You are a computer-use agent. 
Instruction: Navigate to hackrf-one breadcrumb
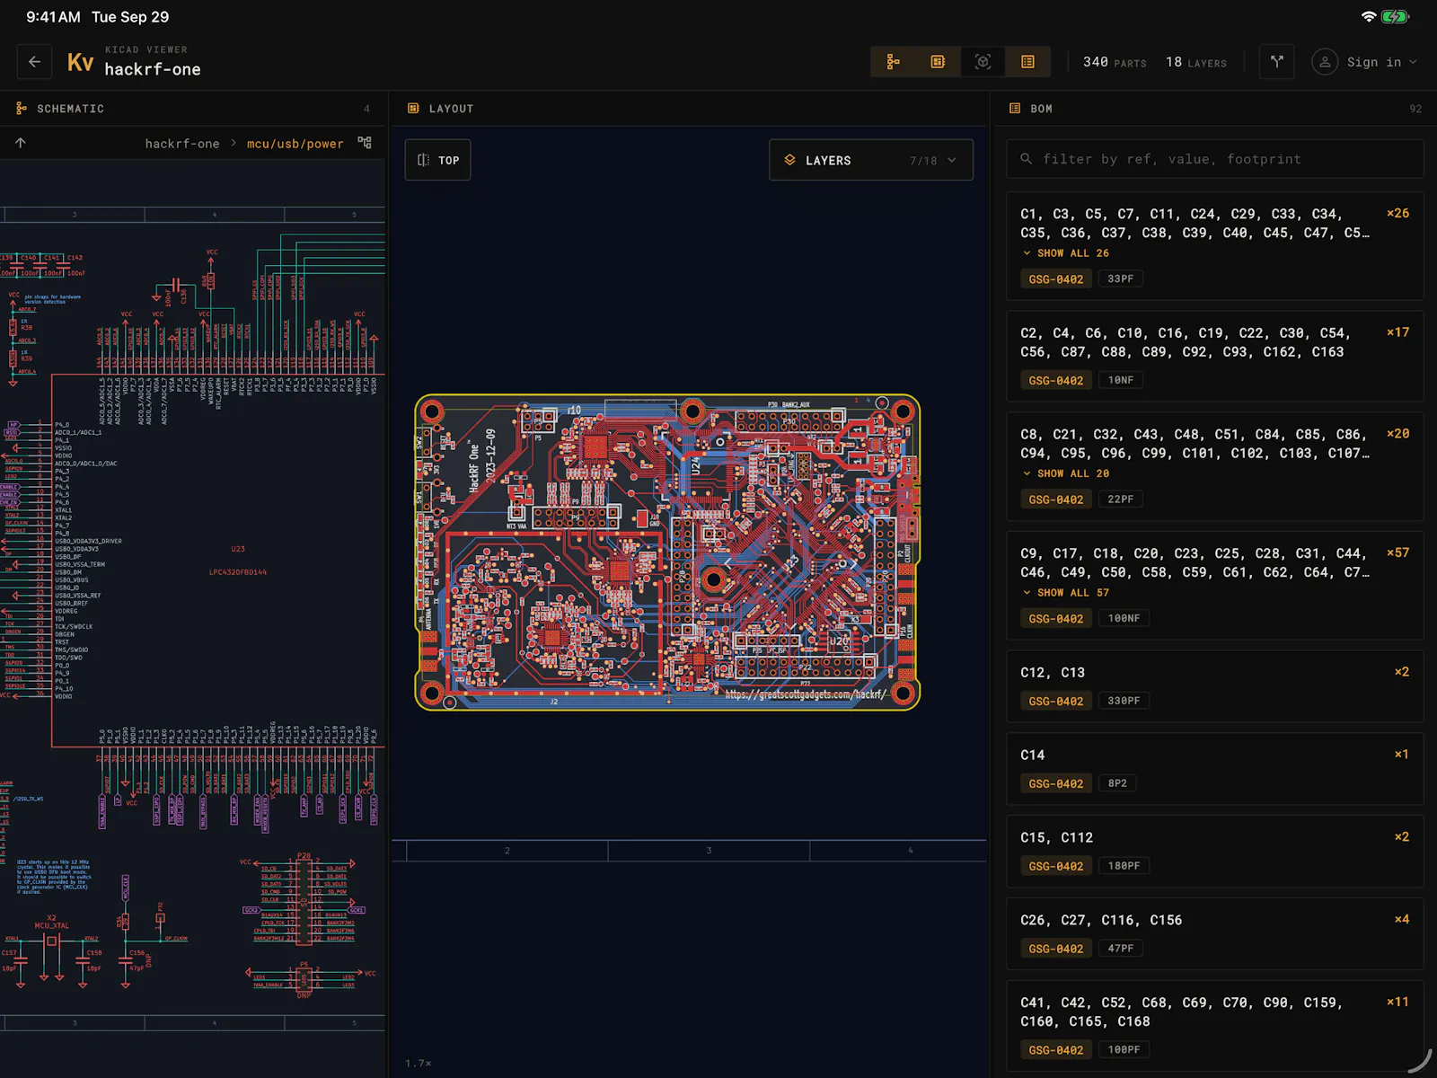tap(182, 144)
